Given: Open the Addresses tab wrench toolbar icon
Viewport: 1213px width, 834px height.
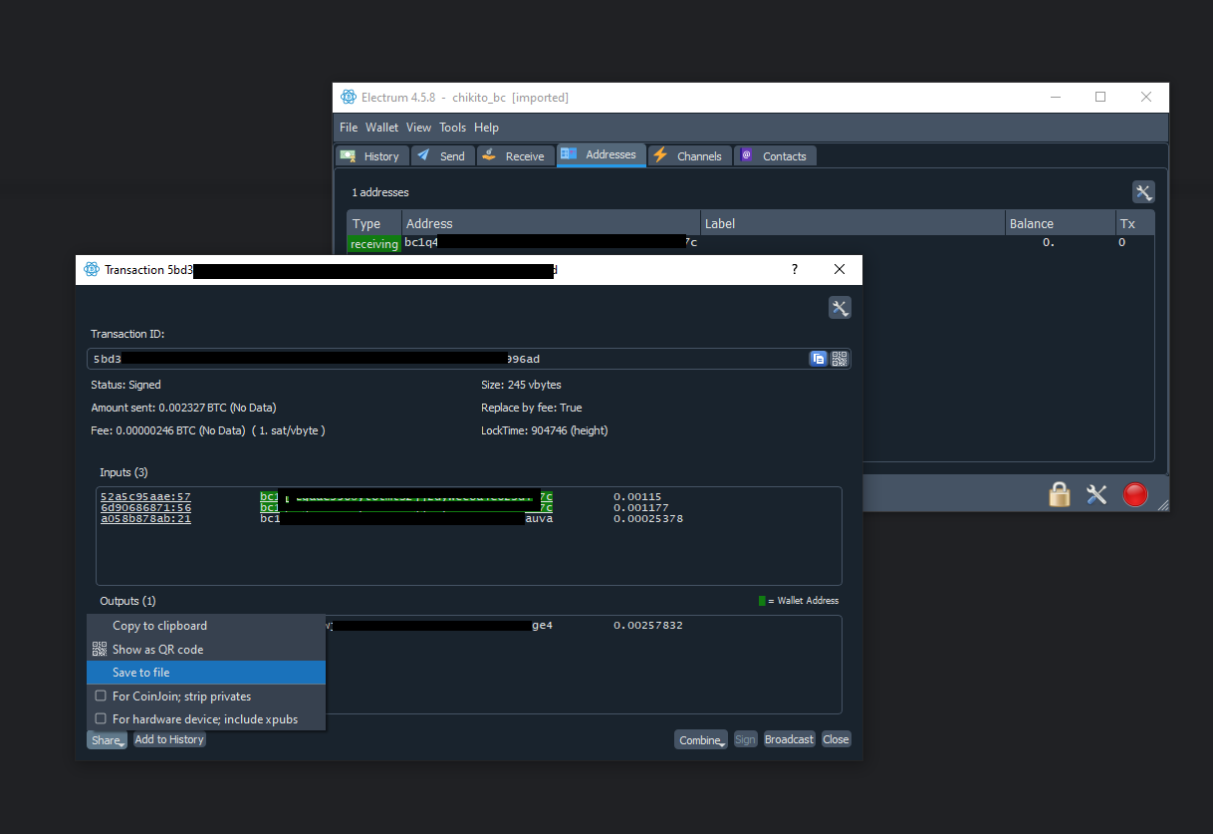Looking at the screenshot, I should (1143, 192).
